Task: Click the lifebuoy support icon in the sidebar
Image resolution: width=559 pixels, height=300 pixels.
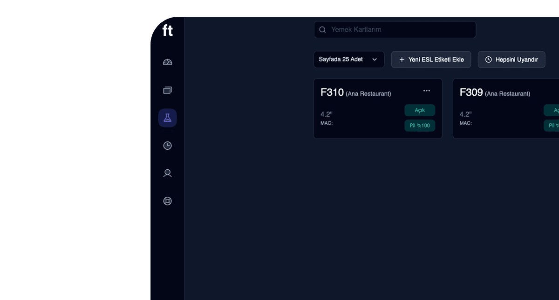Action: click(x=167, y=201)
